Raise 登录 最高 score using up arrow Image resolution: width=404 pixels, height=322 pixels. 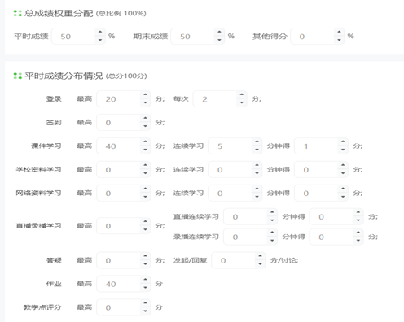(x=145, y=95)
